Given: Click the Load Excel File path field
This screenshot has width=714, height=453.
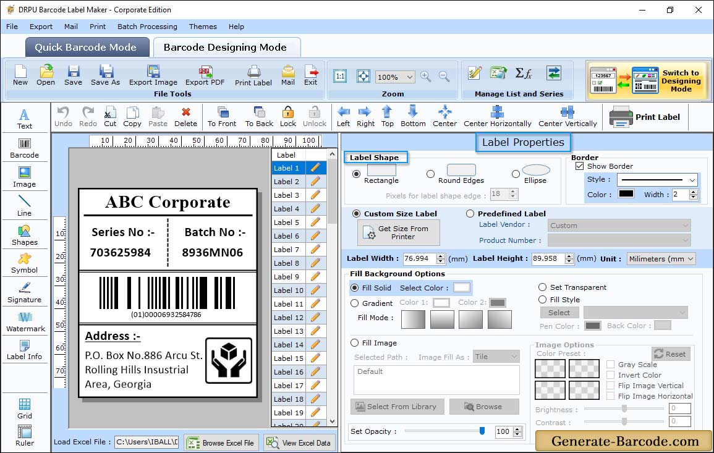Looking at the screenshot, I should click(146, 442).
